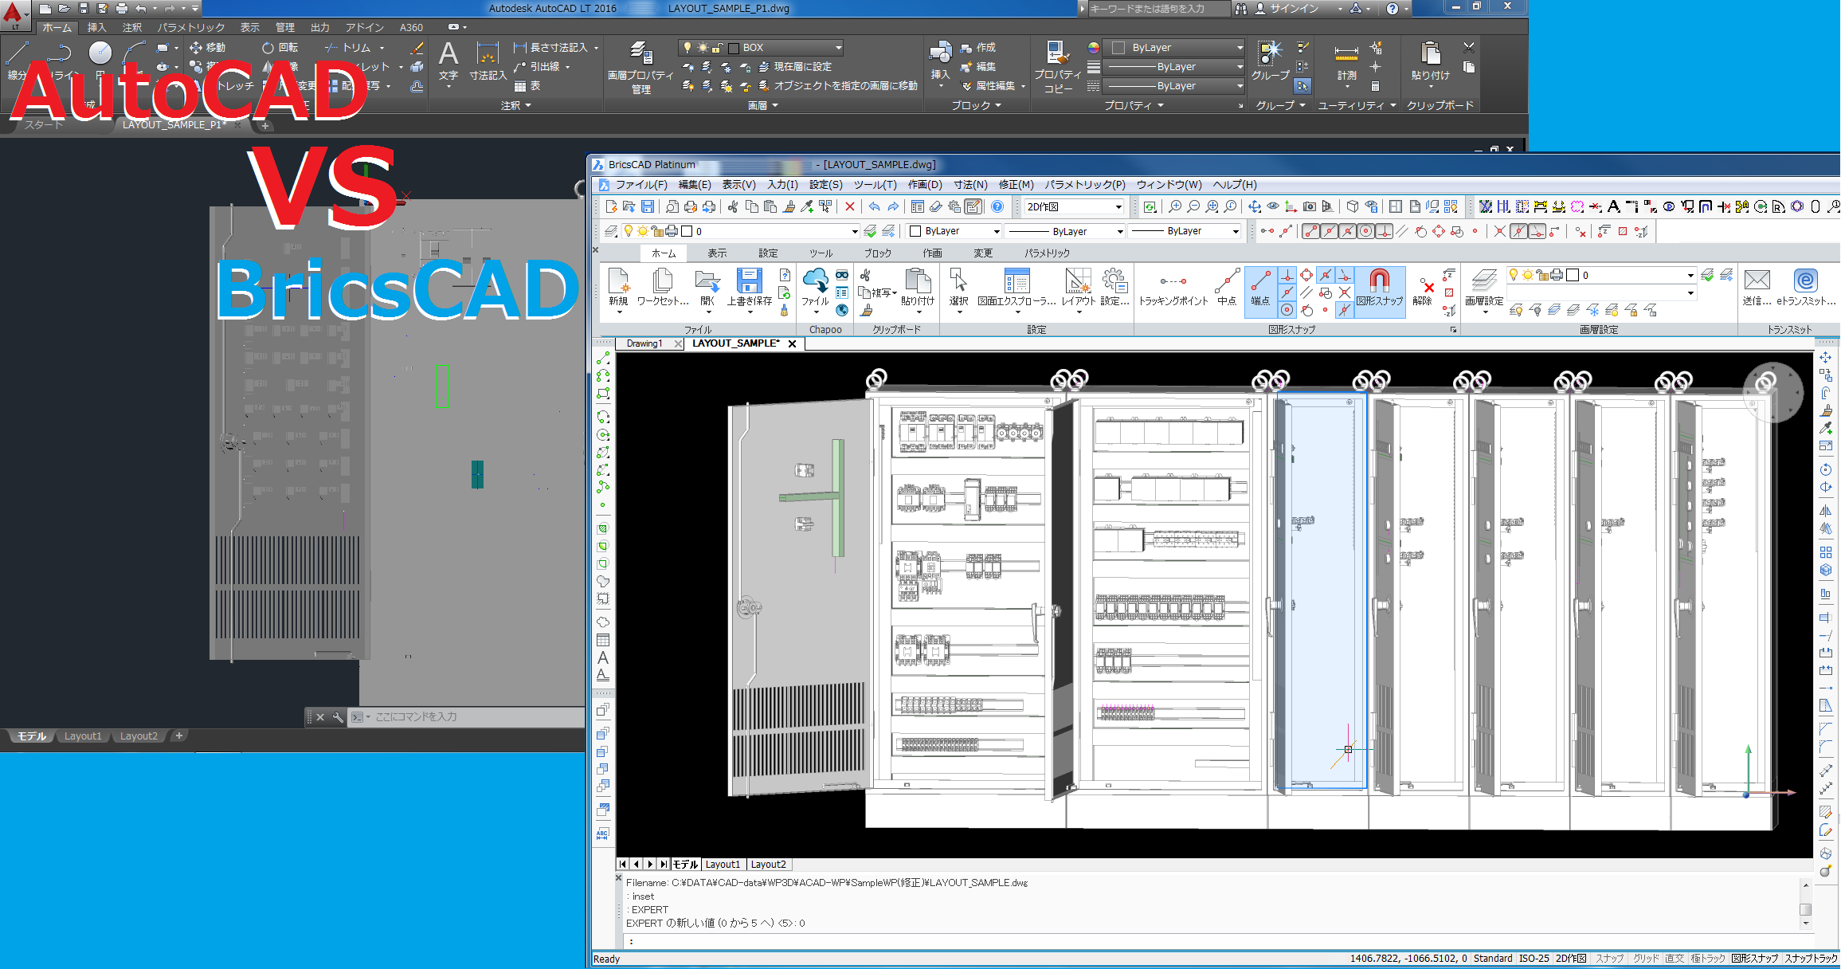
Task: Open the layer 0 dropdown in BricsCAD toolbar
Action: point(855,231)
